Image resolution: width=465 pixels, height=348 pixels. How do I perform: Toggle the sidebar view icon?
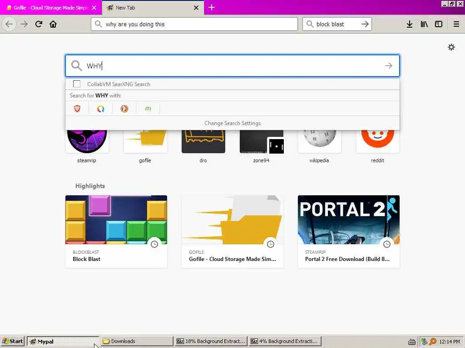coord(439,24)
